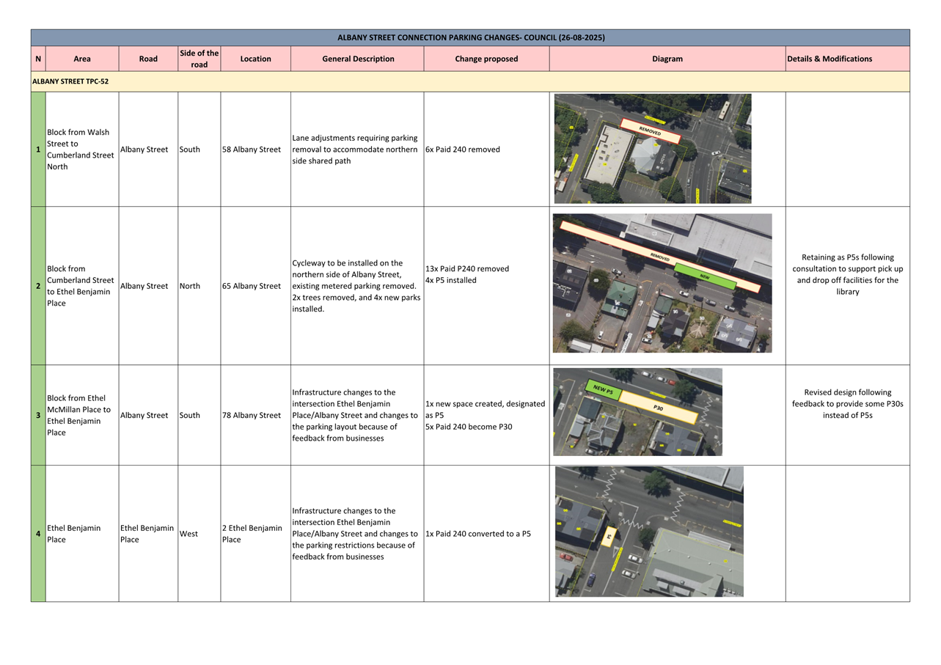Screen dimensions: 941x665
Task: Click the yellow P30 parking bar
Action: coord(659,408)
